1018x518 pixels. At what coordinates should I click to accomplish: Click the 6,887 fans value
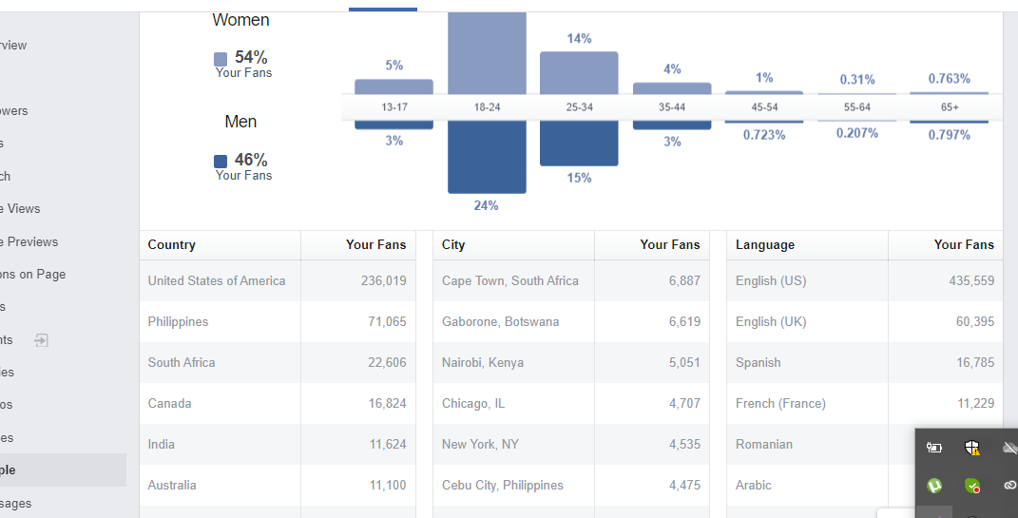(685, 281)
